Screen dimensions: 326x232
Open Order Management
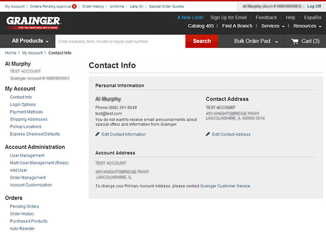point(28,177)
